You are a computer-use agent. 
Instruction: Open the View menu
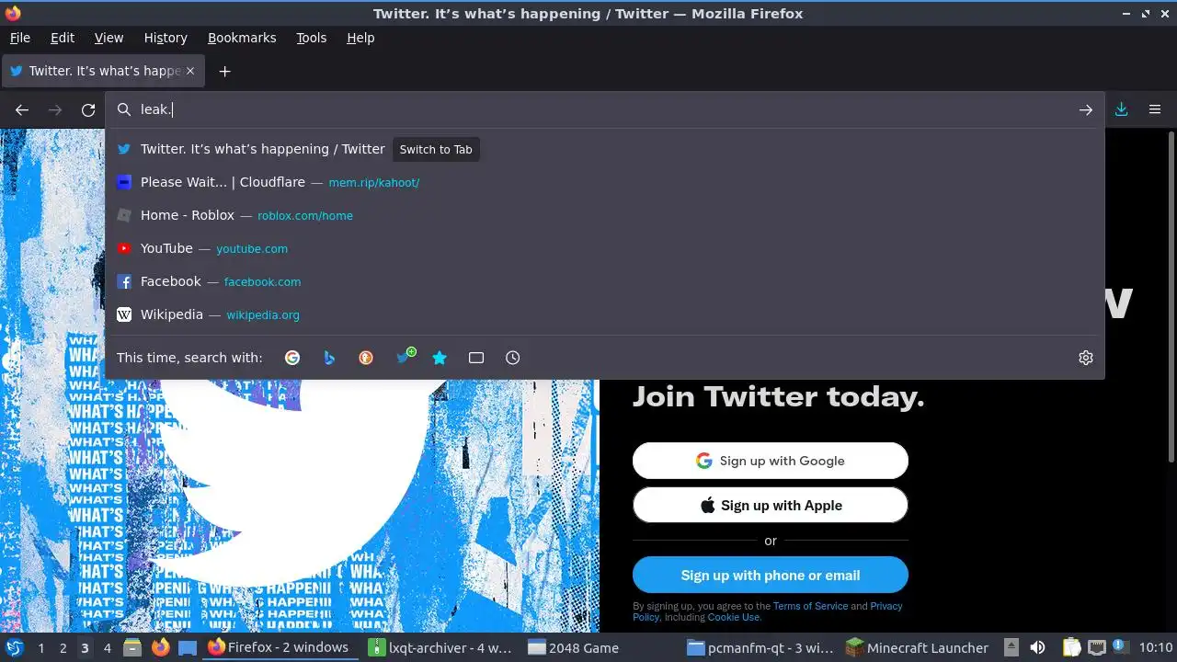coord(109,38)
